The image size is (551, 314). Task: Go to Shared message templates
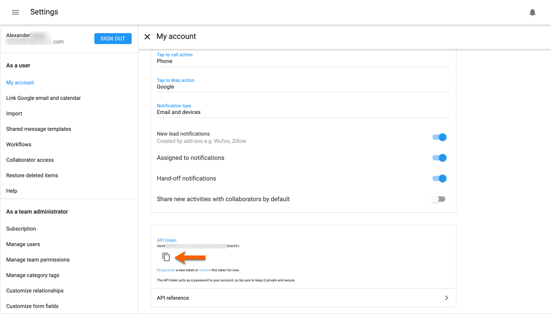pos(39,129)
